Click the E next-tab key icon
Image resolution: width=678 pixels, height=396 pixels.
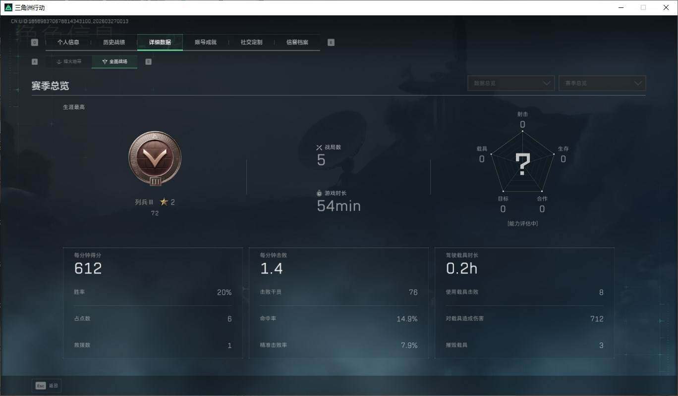click(x=331, y=43)
